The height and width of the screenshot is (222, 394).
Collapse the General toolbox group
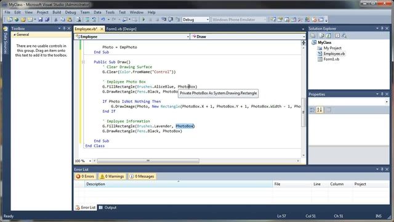[15, 35]
